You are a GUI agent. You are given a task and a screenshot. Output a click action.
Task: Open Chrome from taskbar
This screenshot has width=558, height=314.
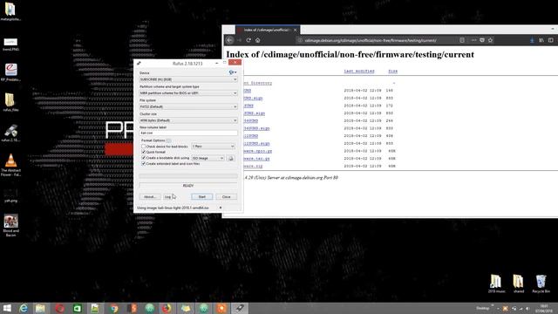click(x=114, y=308)
